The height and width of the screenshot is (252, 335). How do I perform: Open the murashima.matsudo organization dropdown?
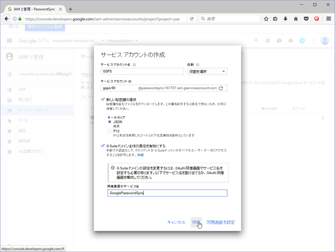78,41
